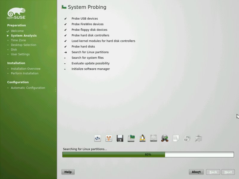Click the Installation section heading
239x179 pixels.
tap(16, 63)
